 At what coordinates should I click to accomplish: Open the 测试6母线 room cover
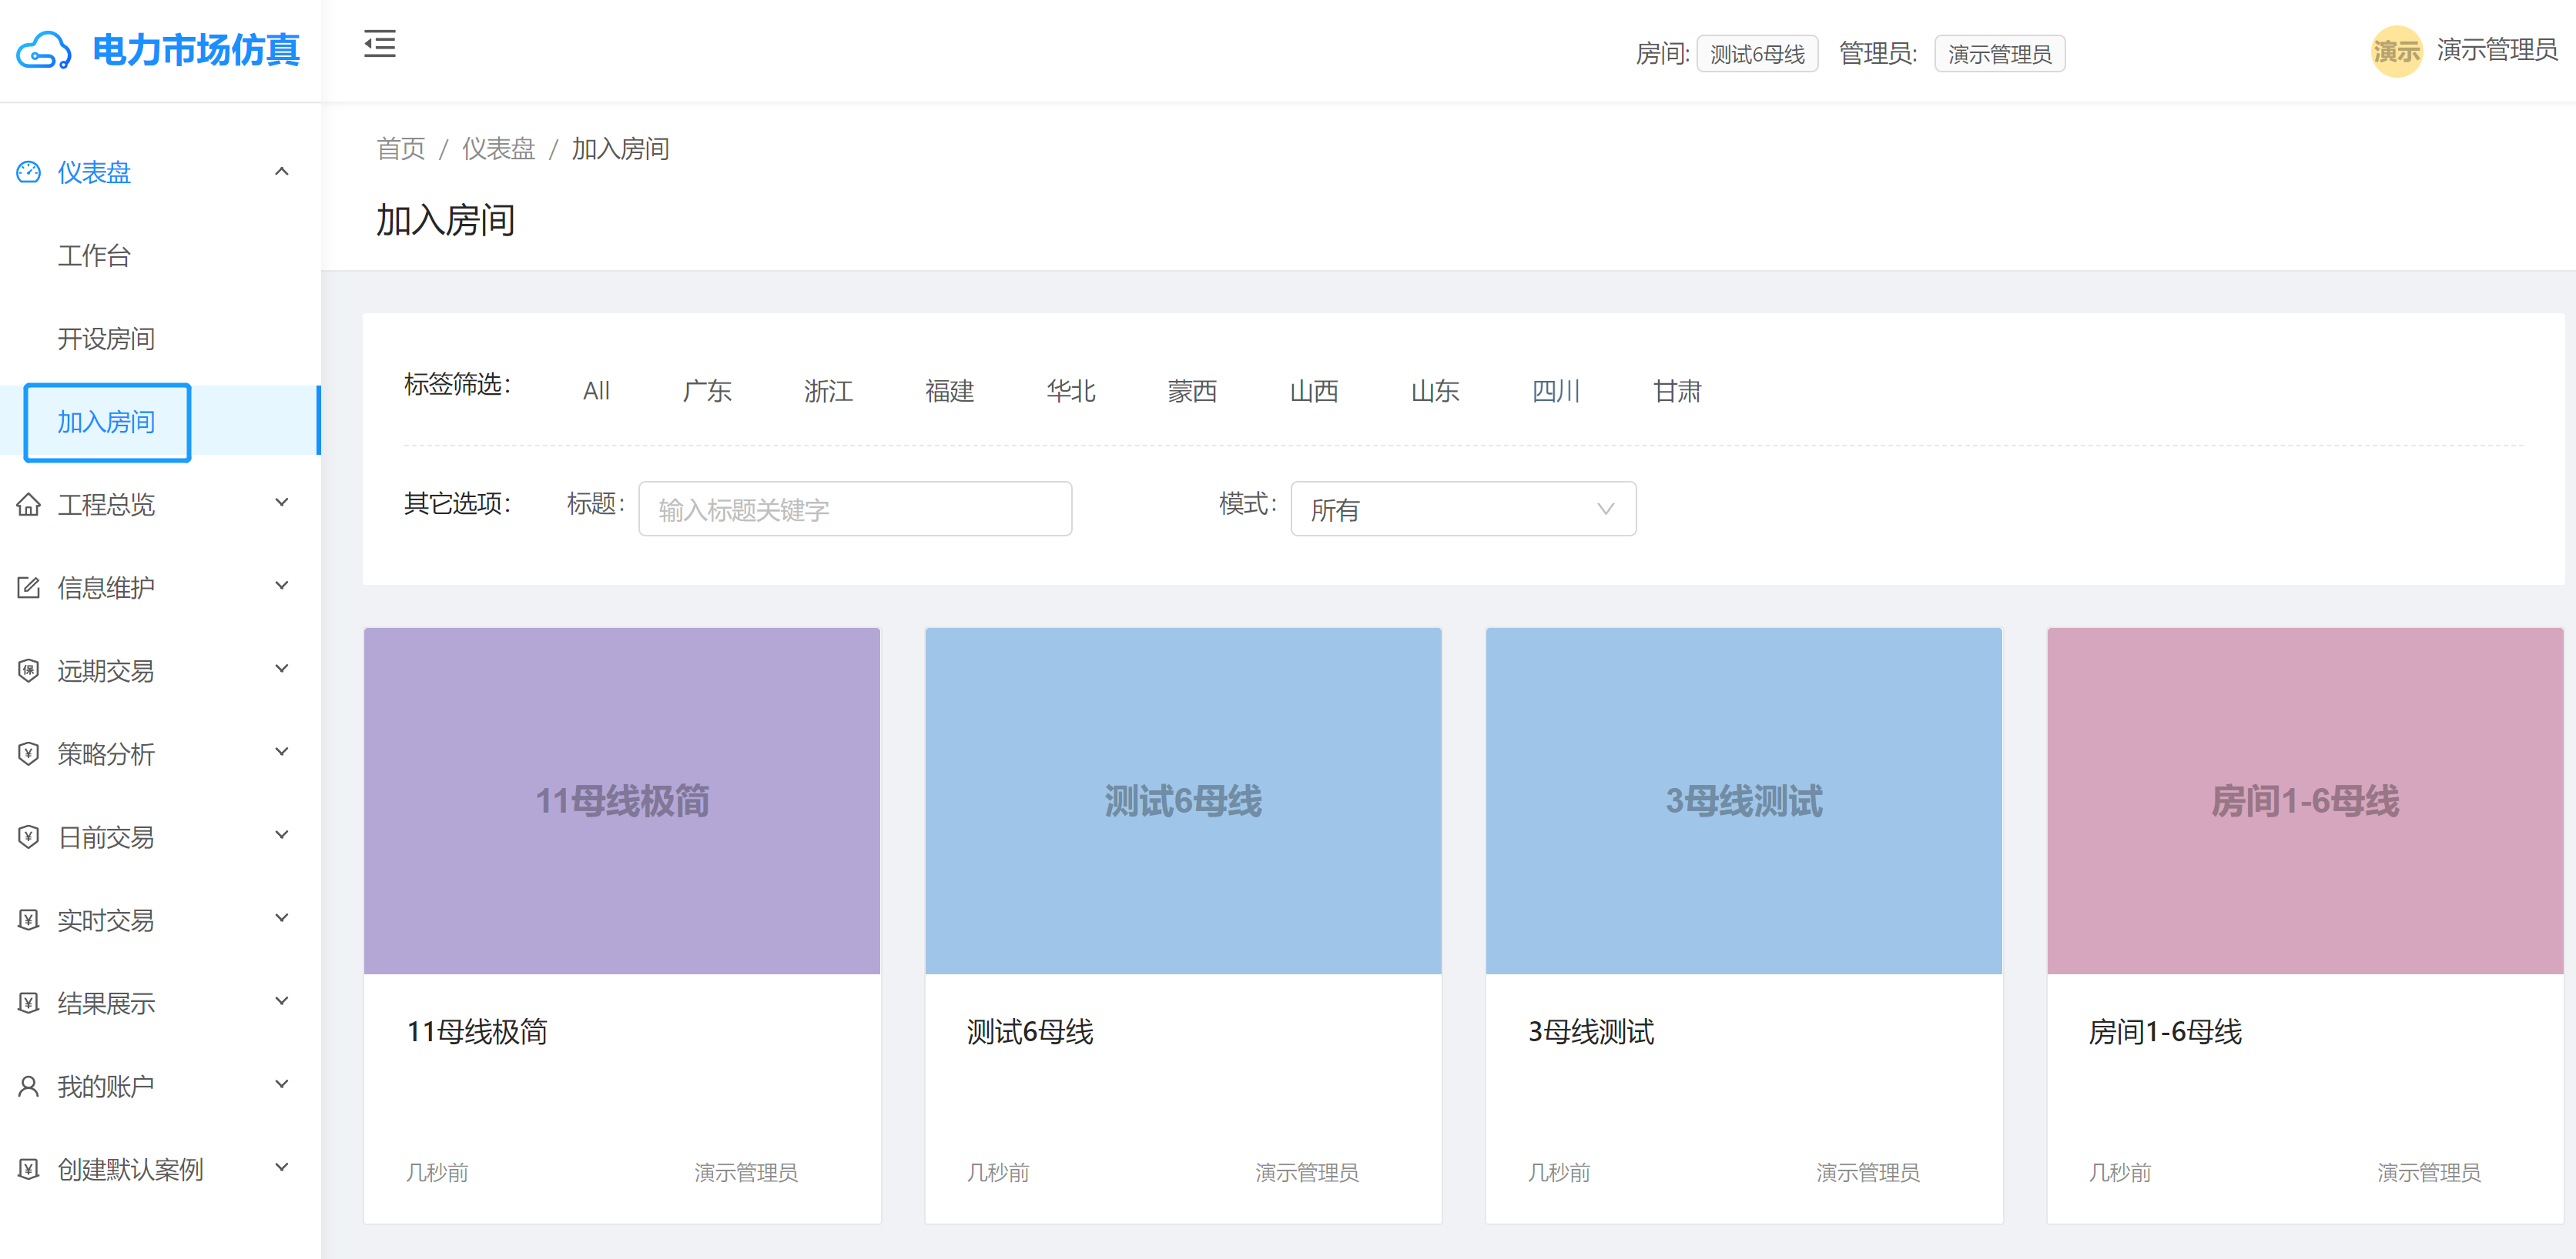1183,801
